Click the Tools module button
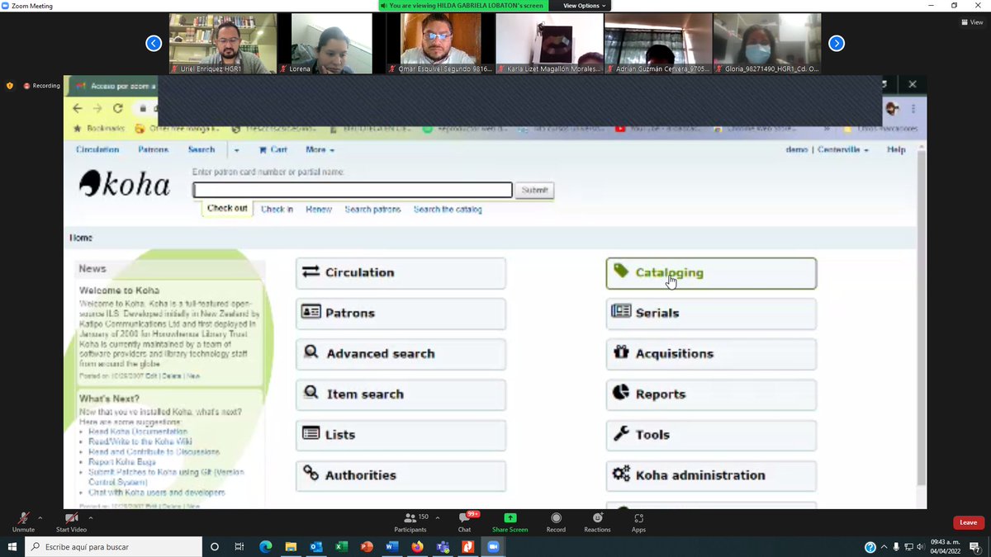Viewport: 991px width, 557px height. [711, 435]
